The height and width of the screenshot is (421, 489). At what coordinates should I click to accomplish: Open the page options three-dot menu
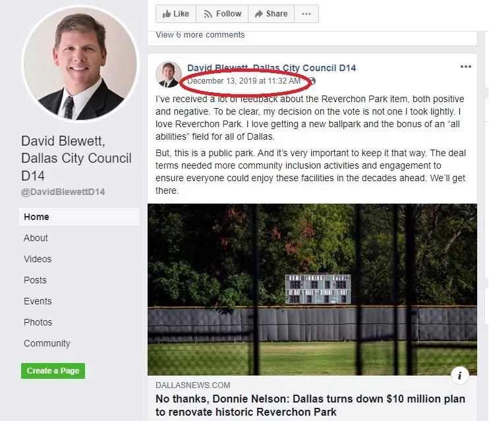tap(306, 14)
